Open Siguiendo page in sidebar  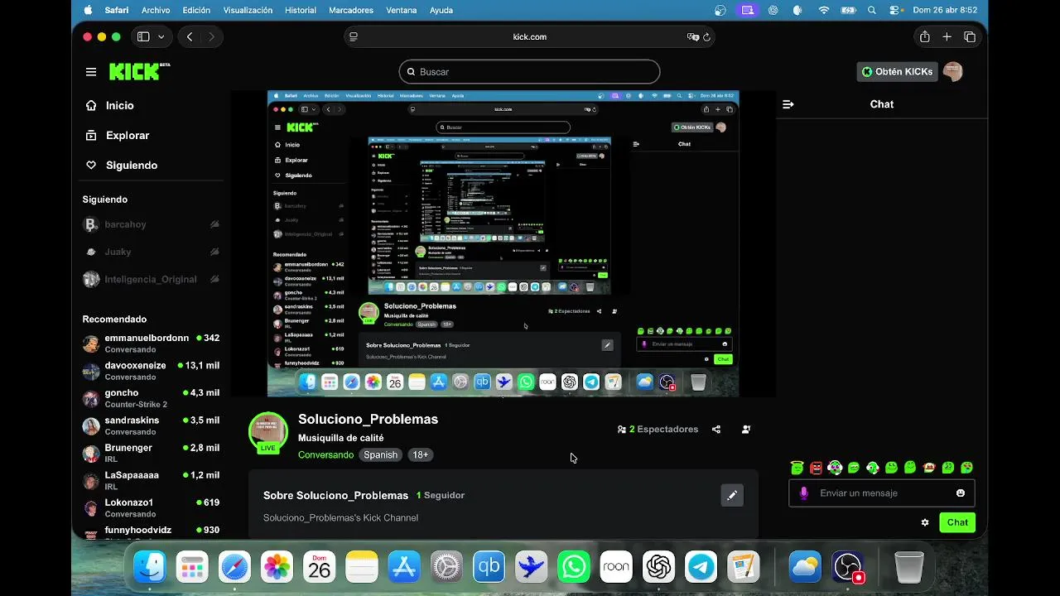131,166
